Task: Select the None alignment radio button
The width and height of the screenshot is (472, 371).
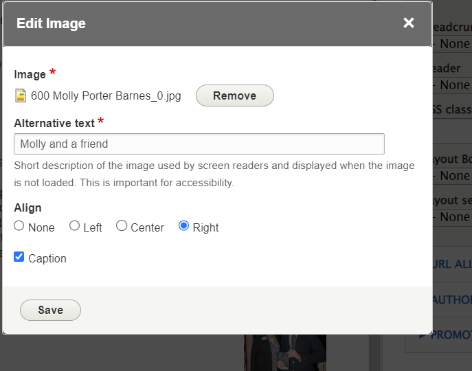Action: 19,226
